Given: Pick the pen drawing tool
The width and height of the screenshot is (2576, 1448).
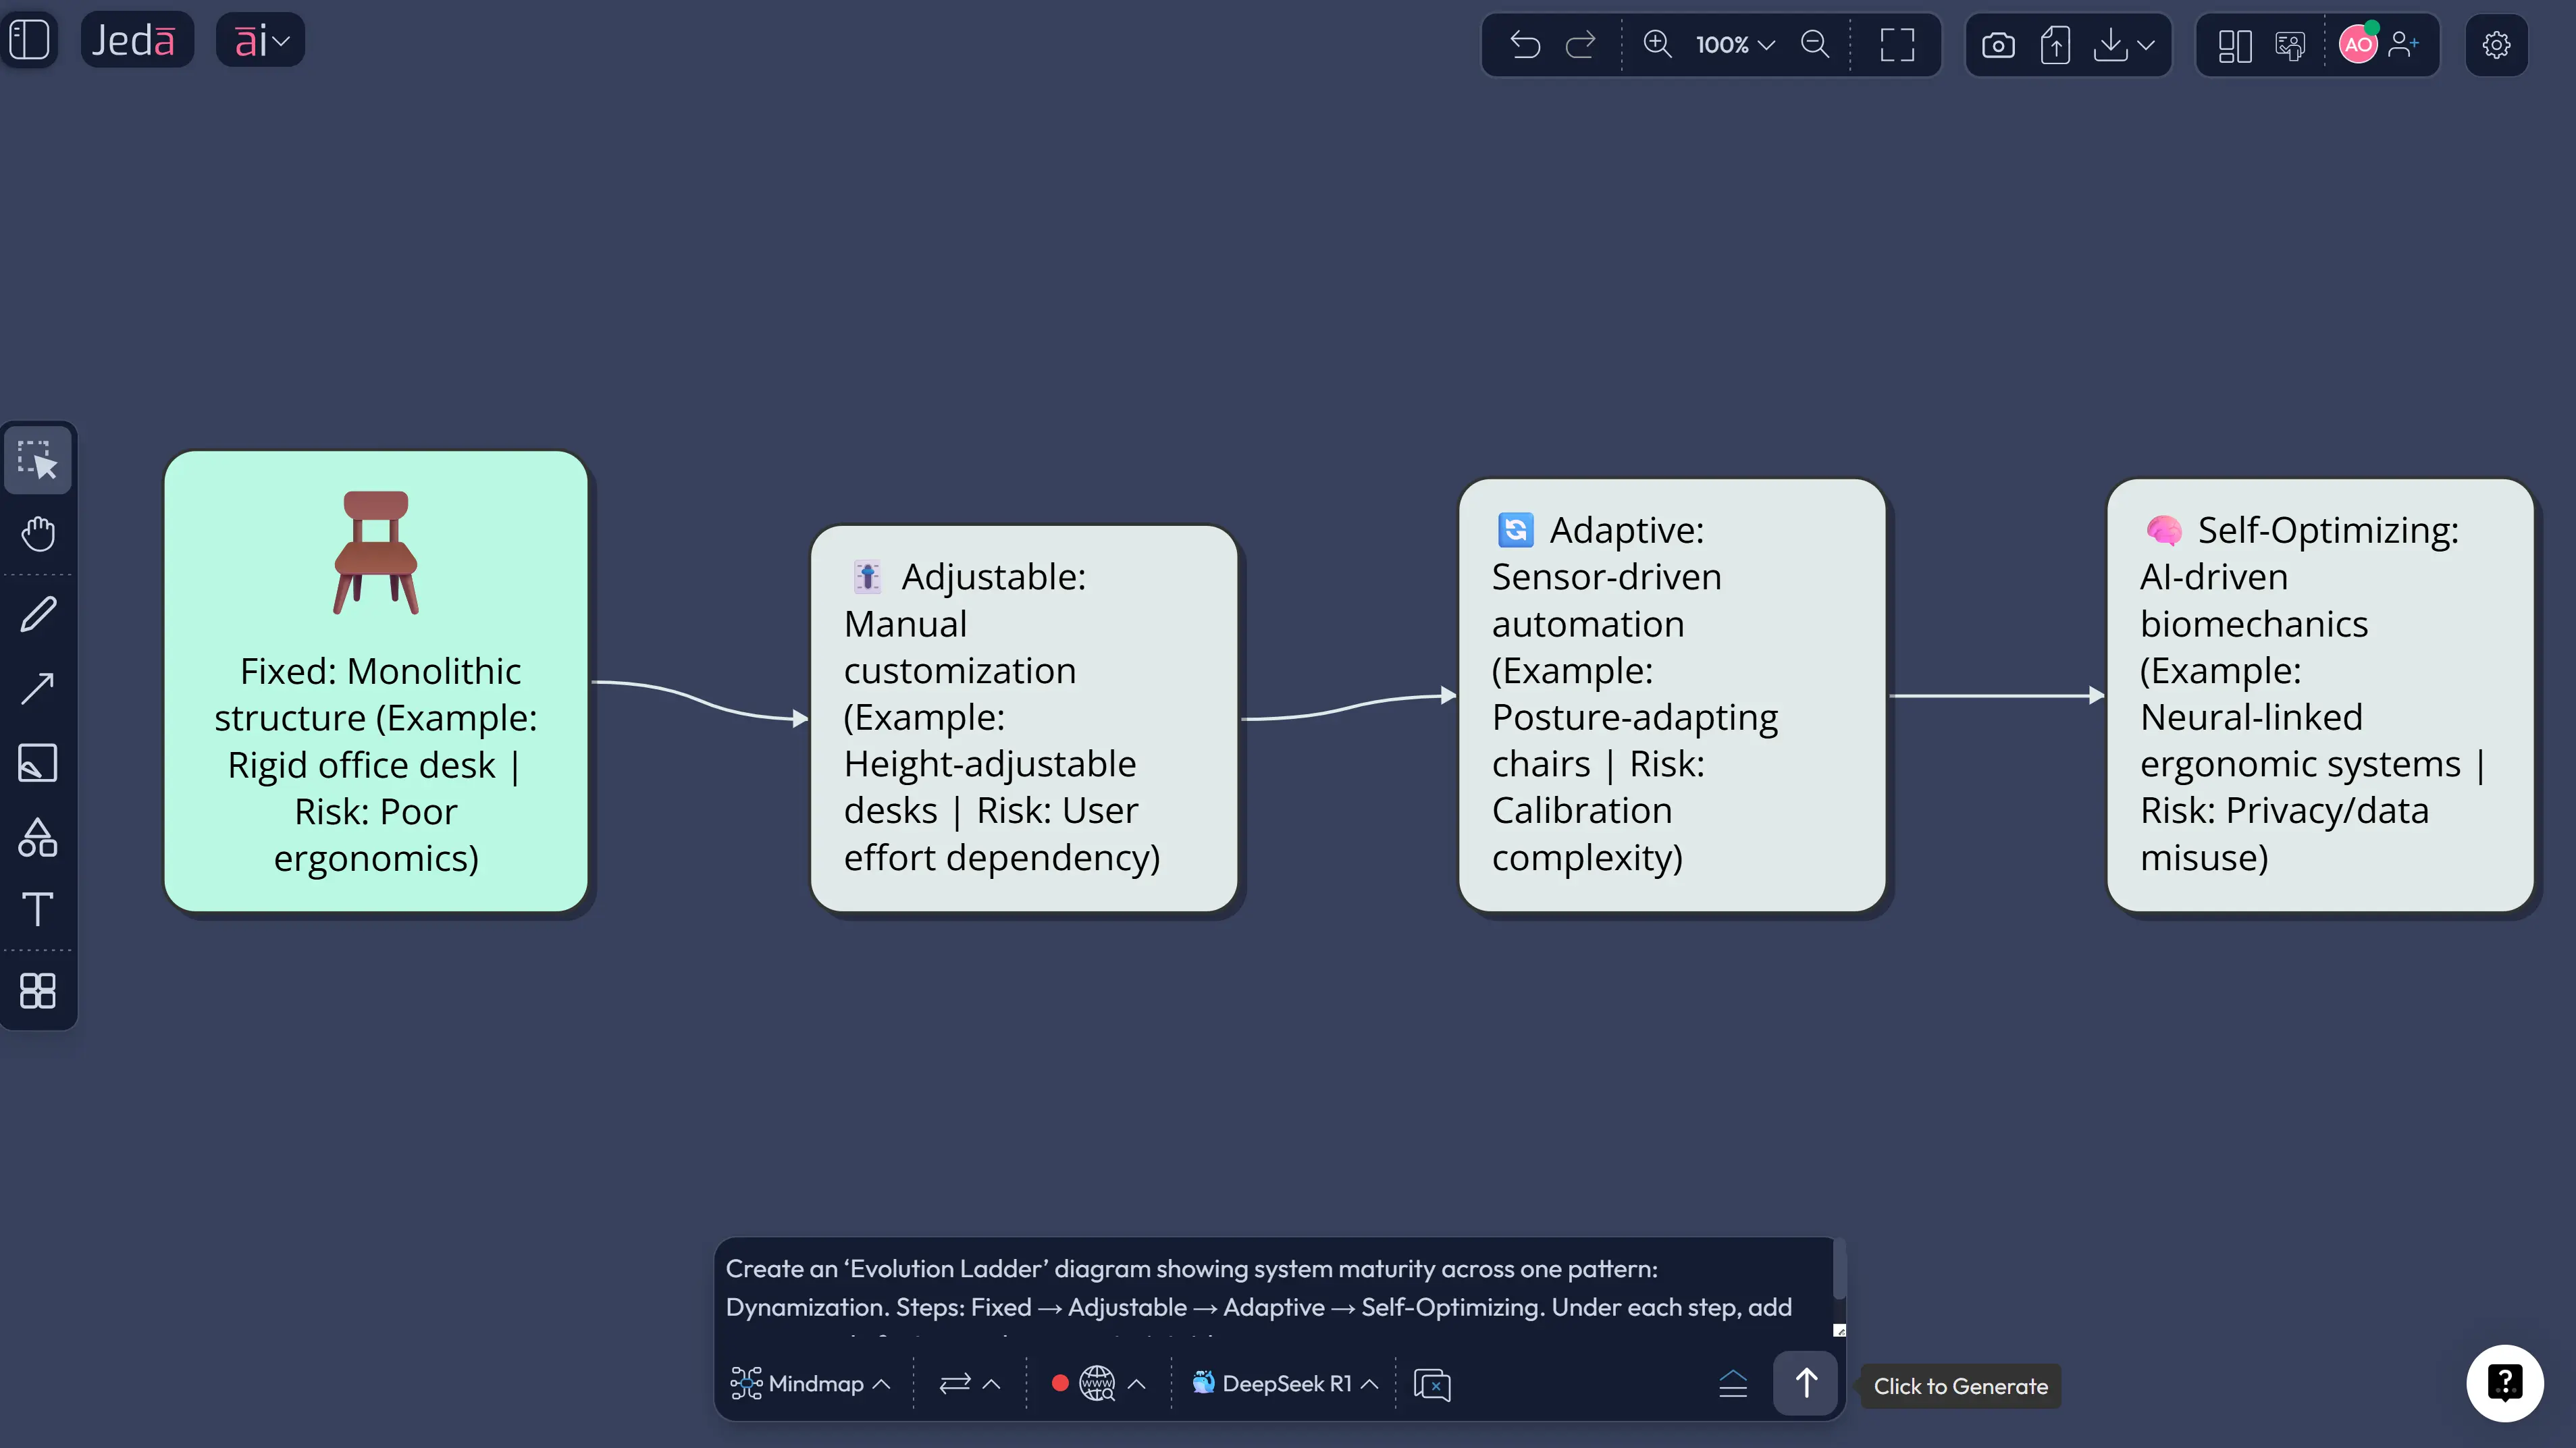Looking at the screenshot, I should [39, 613].
